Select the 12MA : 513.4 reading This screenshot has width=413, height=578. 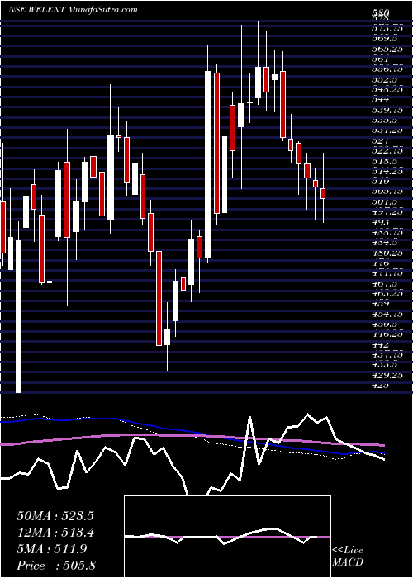pyautogui.click(x=55, y=533)
